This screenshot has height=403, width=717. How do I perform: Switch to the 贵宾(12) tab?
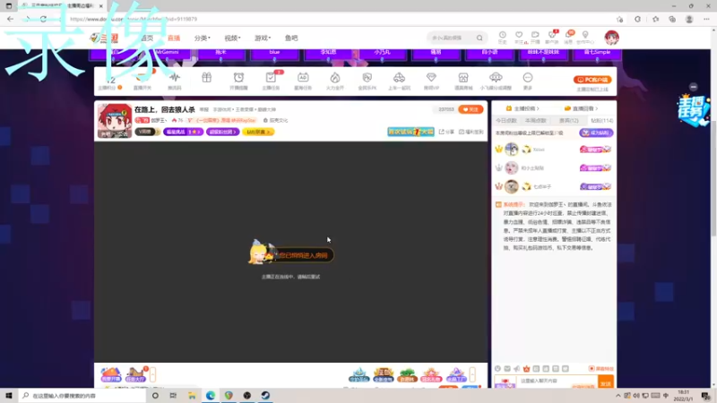(569, 121)
